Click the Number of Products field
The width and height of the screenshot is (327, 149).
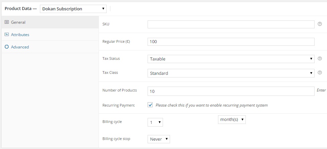(231, 91)
